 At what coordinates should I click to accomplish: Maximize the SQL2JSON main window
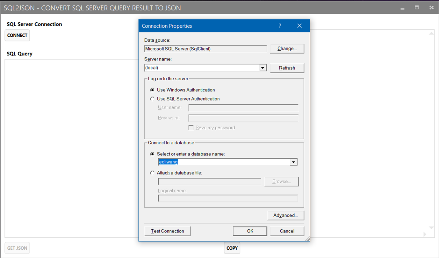click(417, 8)
